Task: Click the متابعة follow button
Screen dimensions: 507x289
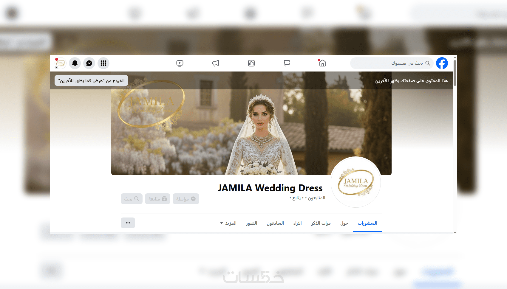Action: tap(157, 199)
